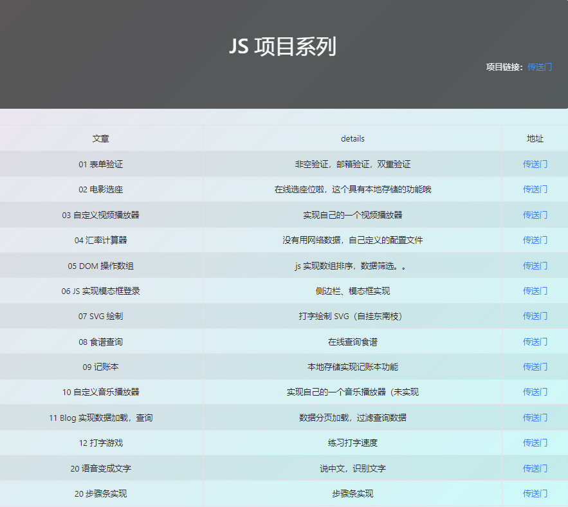568x507 pixels.
Task: Open the 传送门 link for 06 JS 实现模态框登录
Action: [535, 291]
